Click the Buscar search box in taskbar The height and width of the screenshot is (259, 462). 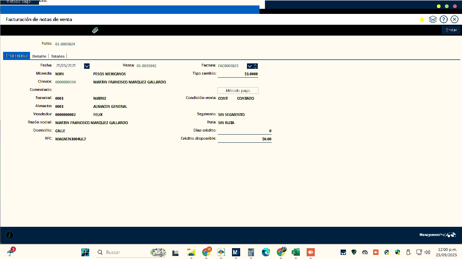122,252
